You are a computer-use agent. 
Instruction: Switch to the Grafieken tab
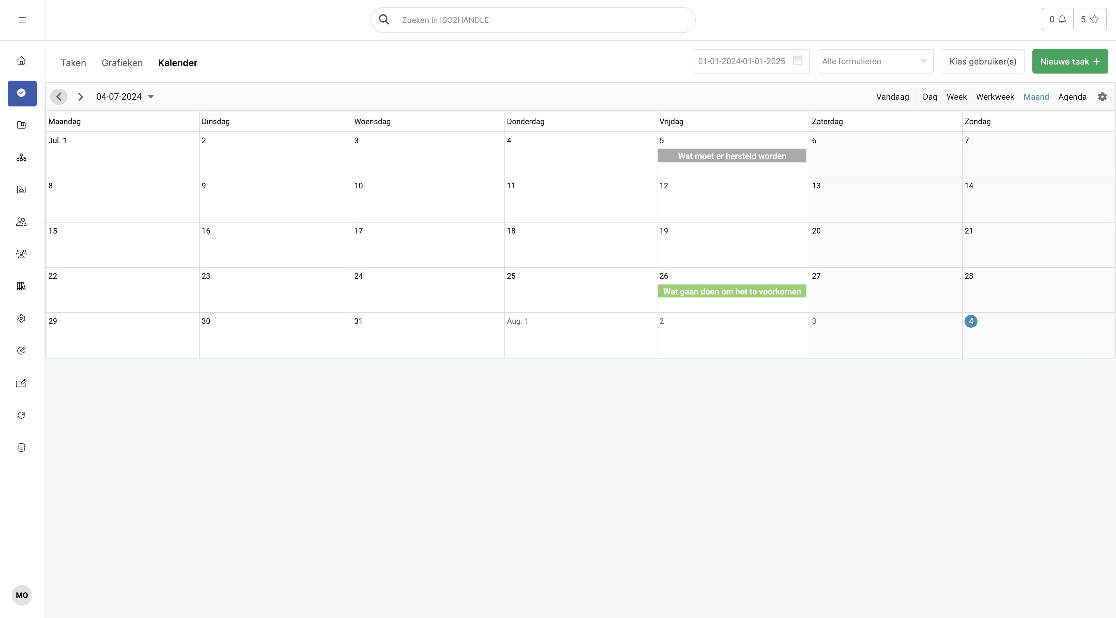click(122, 63)
